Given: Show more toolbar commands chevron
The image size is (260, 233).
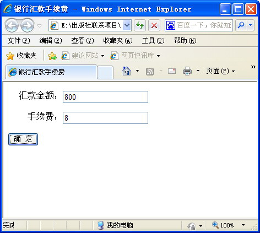Looking at the screenshot, I should coord(253,67).
